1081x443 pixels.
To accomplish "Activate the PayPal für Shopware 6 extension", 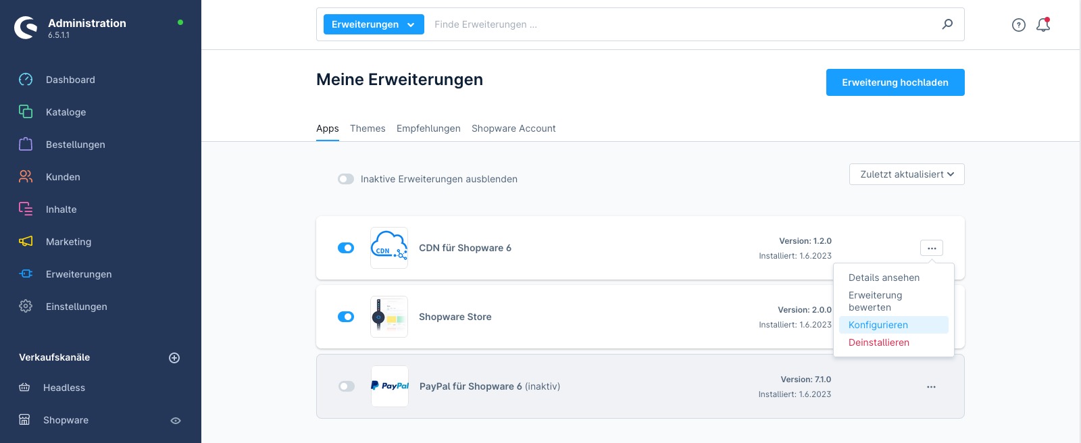I will 347,386.
